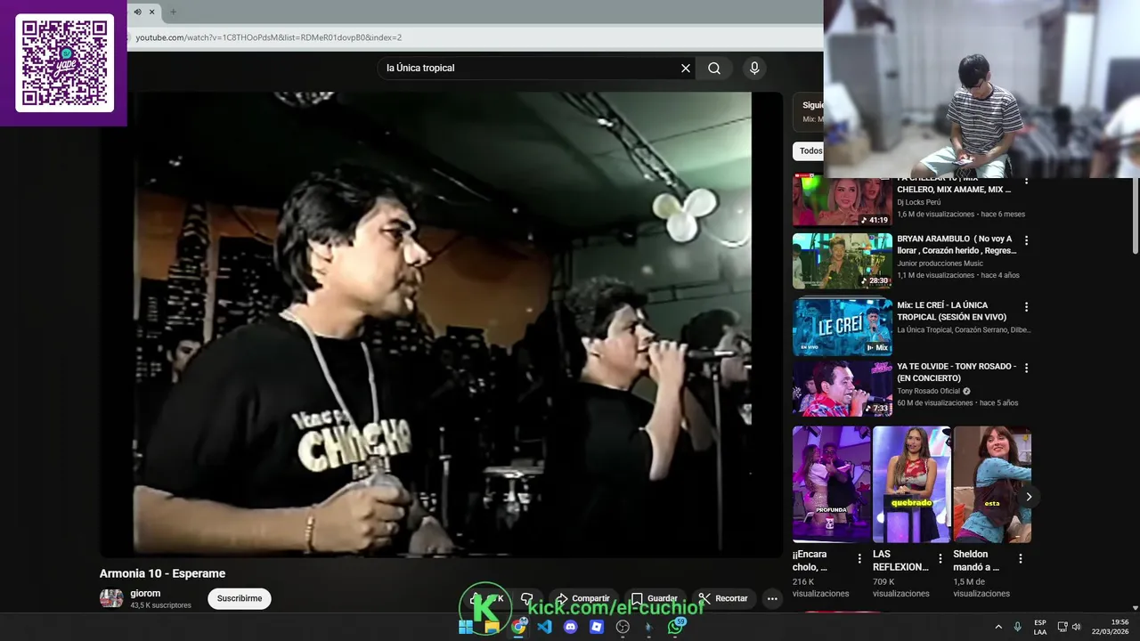The height and width of the screenshot is (641, 1140).
Task: Click the video title 'Armonia 10 - Esperame'
Action: [162, 573]
